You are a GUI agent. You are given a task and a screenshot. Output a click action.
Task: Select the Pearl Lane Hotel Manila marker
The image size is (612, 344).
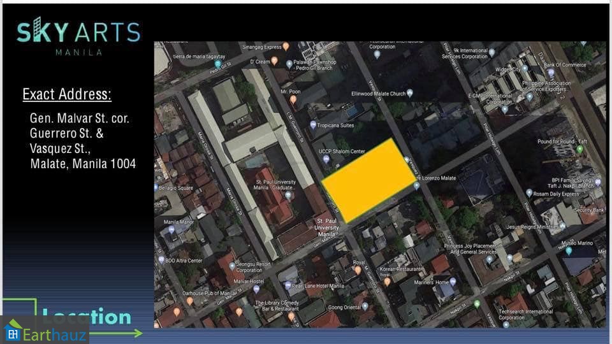(x=288, y=286)
